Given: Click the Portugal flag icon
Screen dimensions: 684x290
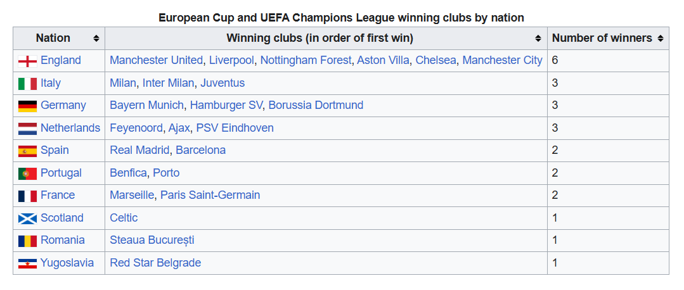Looking at the screenshot, I should point(27,173).
